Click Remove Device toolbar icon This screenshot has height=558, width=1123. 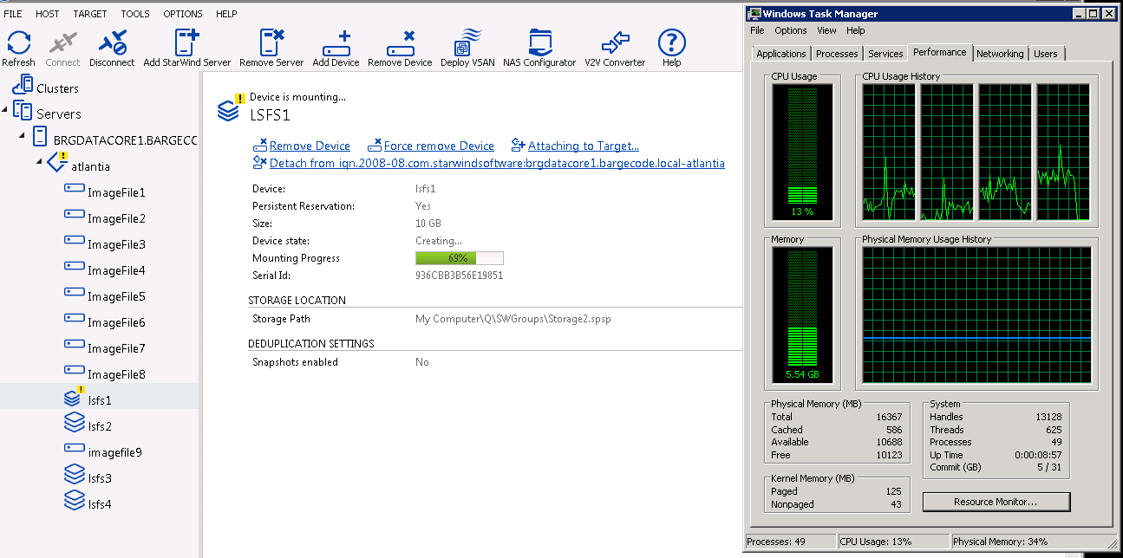[x=401, y=43]
